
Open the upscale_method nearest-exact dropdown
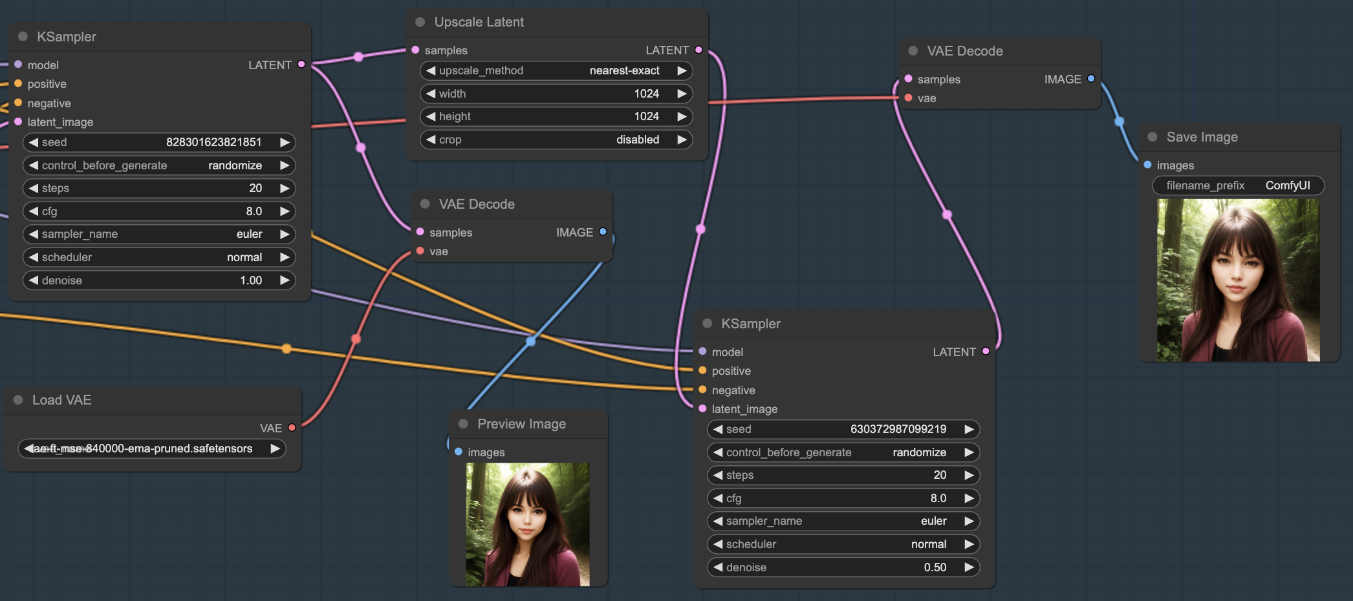(556, 70)
